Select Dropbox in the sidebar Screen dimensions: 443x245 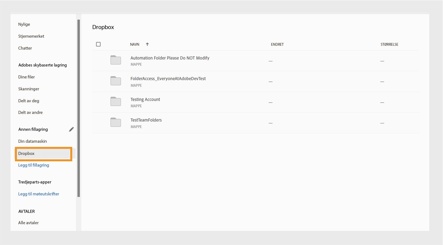click(27, 154)
